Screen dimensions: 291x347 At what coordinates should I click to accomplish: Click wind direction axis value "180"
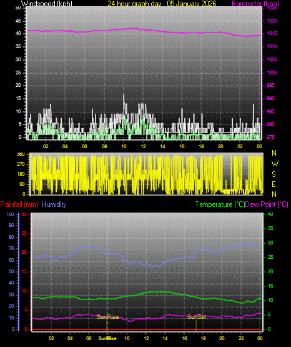(21, 174)
